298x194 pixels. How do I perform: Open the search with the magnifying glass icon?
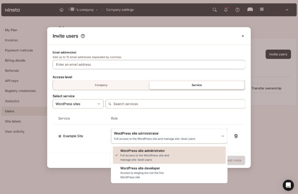coord(214,10)
